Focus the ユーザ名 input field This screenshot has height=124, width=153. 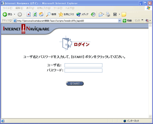[x=84, y=65]
